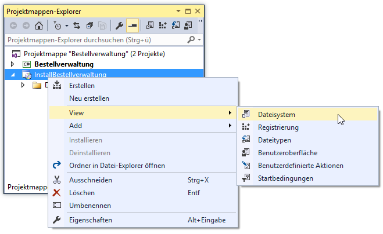
Task: Select Dateisystem in the View submenu
Action: pyautogui.click(x=308, y=115)
